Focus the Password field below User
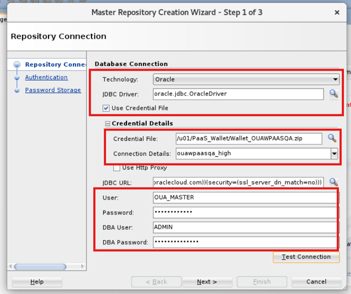Image resolution: width=351 pixels, height=294 pixels. 245,212
